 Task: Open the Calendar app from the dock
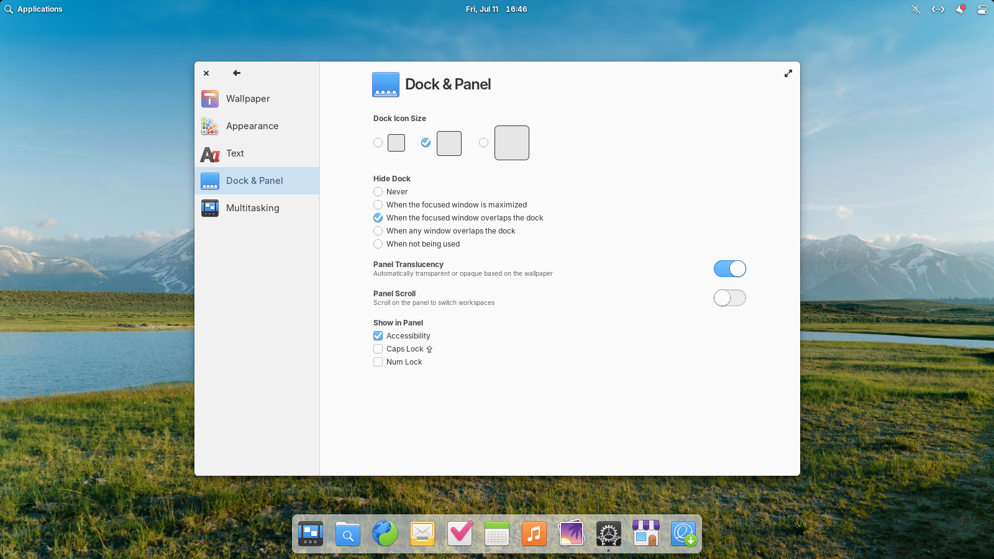[x=497, y=534]
